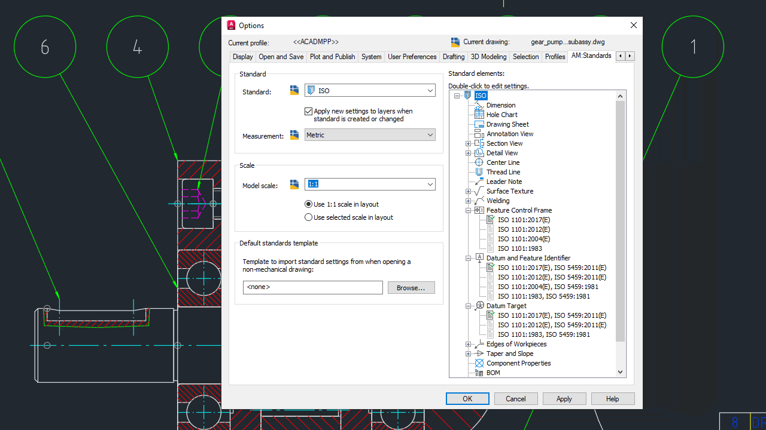
Task: Switch to the Display tab
Action: click(242, 56)
